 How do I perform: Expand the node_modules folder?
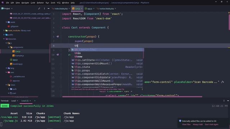pos(4,30)
